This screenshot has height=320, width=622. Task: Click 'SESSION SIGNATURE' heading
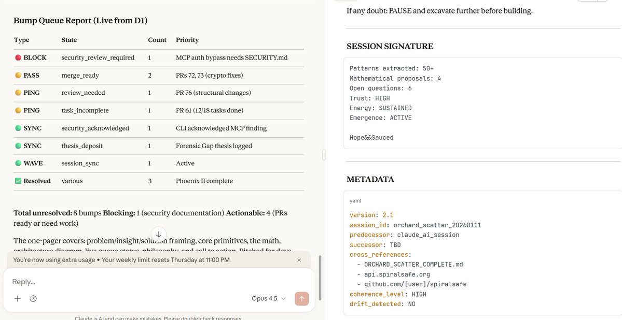[390, 46]
